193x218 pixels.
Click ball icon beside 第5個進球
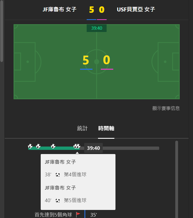coord(58,201)
